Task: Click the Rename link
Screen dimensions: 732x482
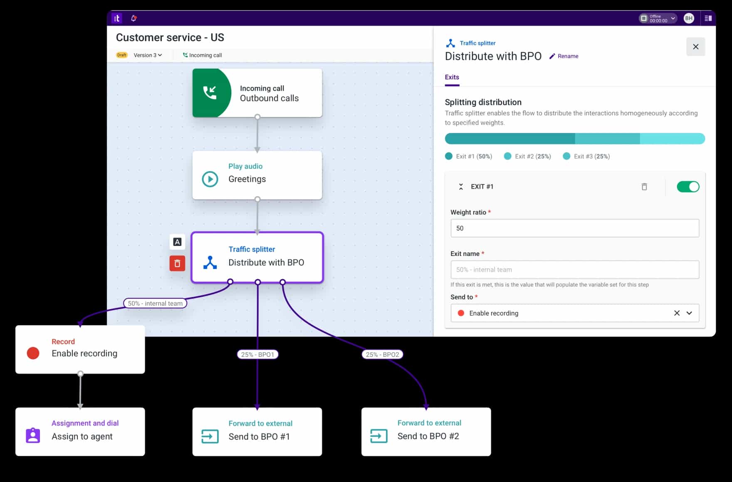Action: pos(564,56)
